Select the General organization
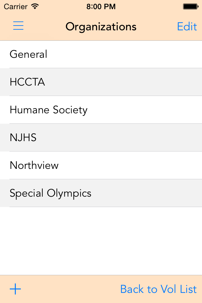 click(x=101, y=54)
